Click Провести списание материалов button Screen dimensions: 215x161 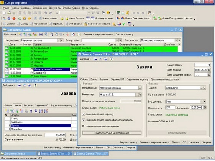click(112, 133)
